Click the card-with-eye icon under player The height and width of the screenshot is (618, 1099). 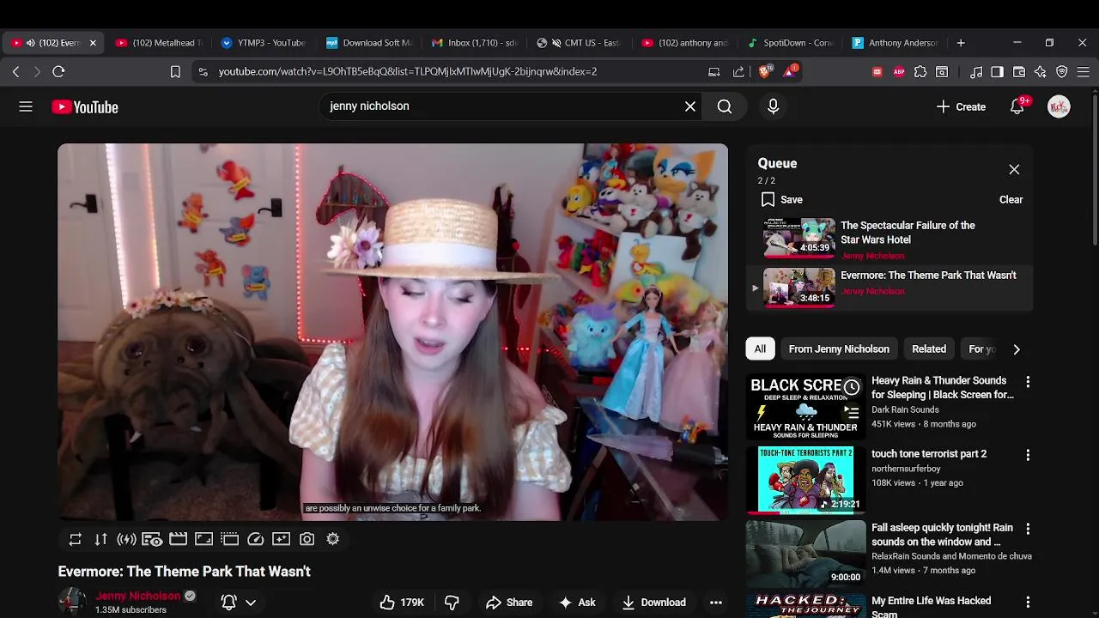coord(152,539)
